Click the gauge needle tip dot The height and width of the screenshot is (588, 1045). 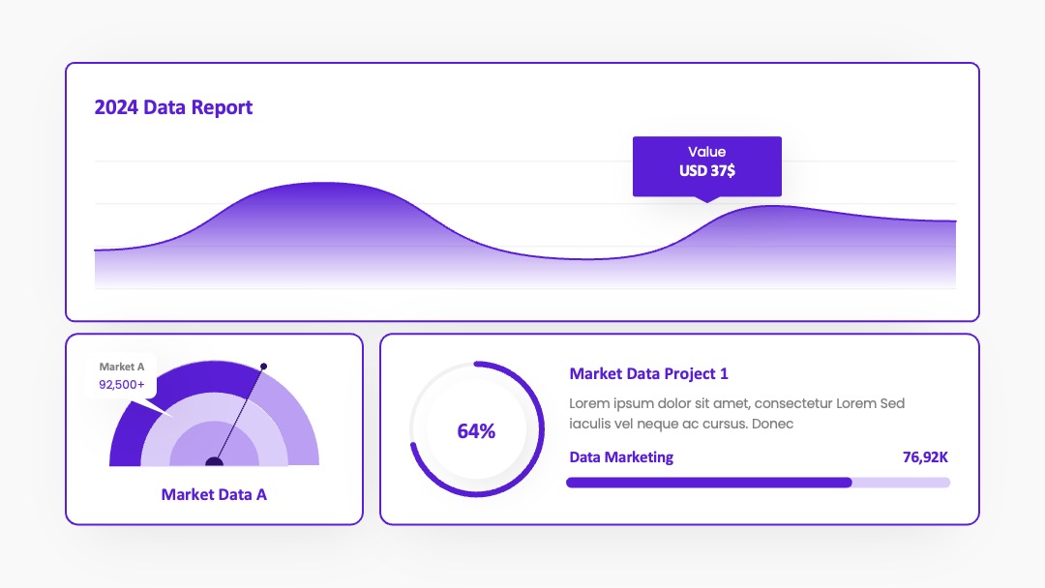click(264, 367)
